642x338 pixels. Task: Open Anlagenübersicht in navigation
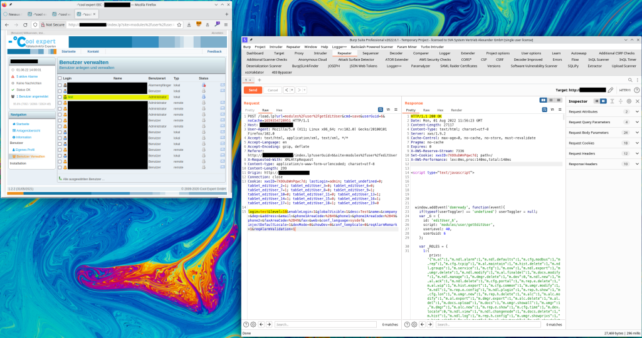point(28,130)
